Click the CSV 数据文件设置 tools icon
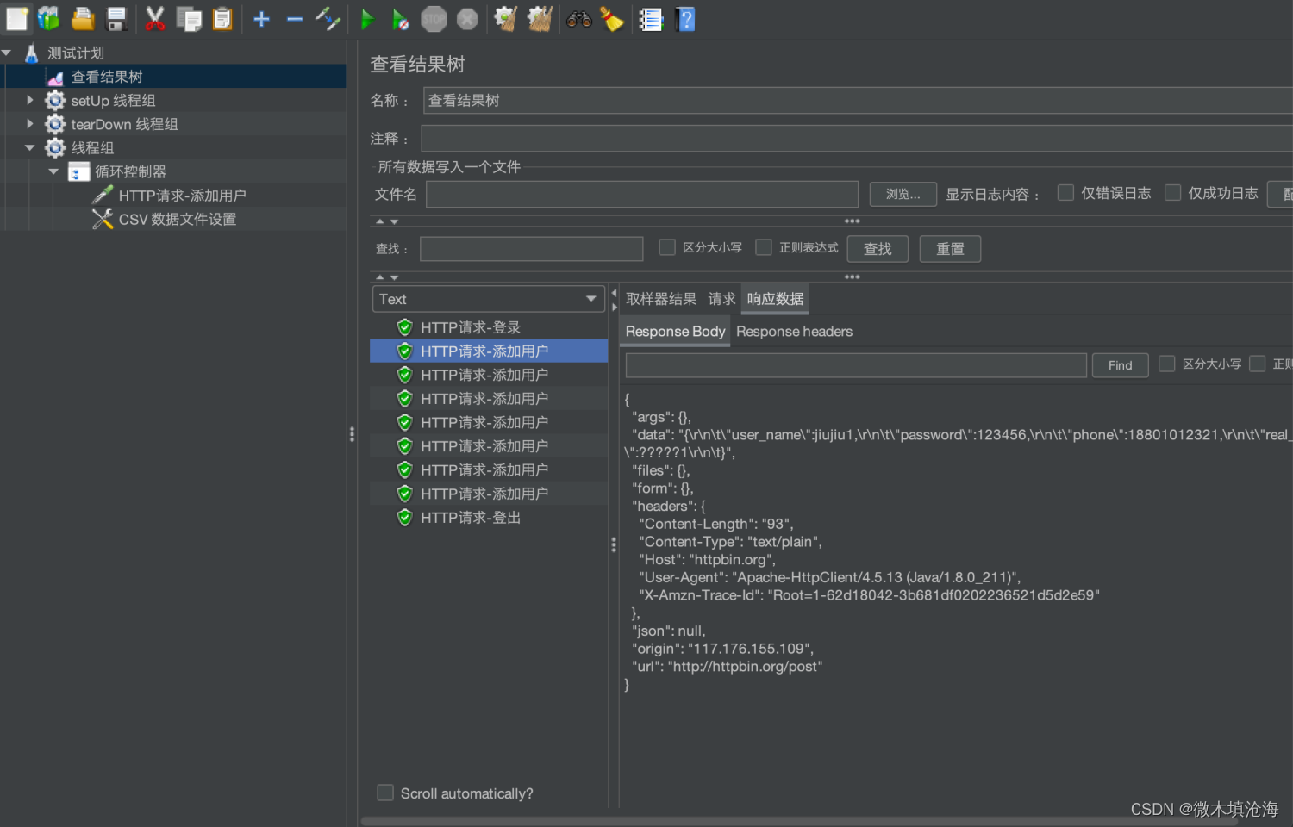The height and width of the screenshot is (827, 1293). (103, 219)
